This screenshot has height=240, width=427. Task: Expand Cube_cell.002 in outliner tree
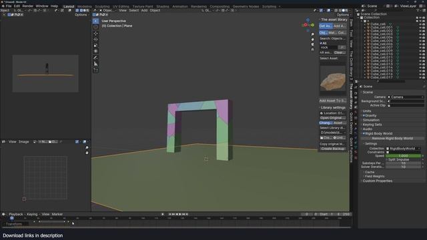point(365,31)
